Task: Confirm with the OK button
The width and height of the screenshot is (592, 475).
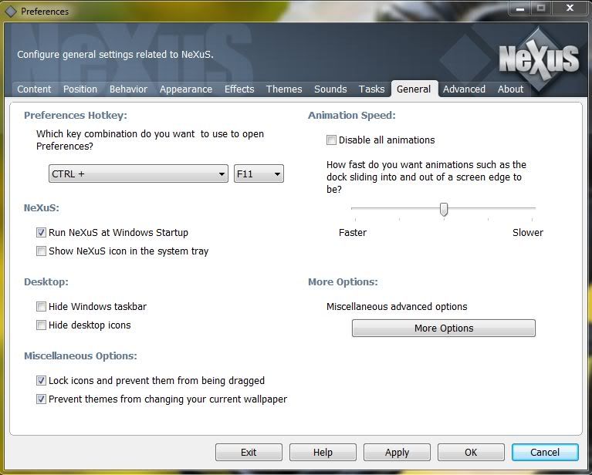Action: coord(471,452)
